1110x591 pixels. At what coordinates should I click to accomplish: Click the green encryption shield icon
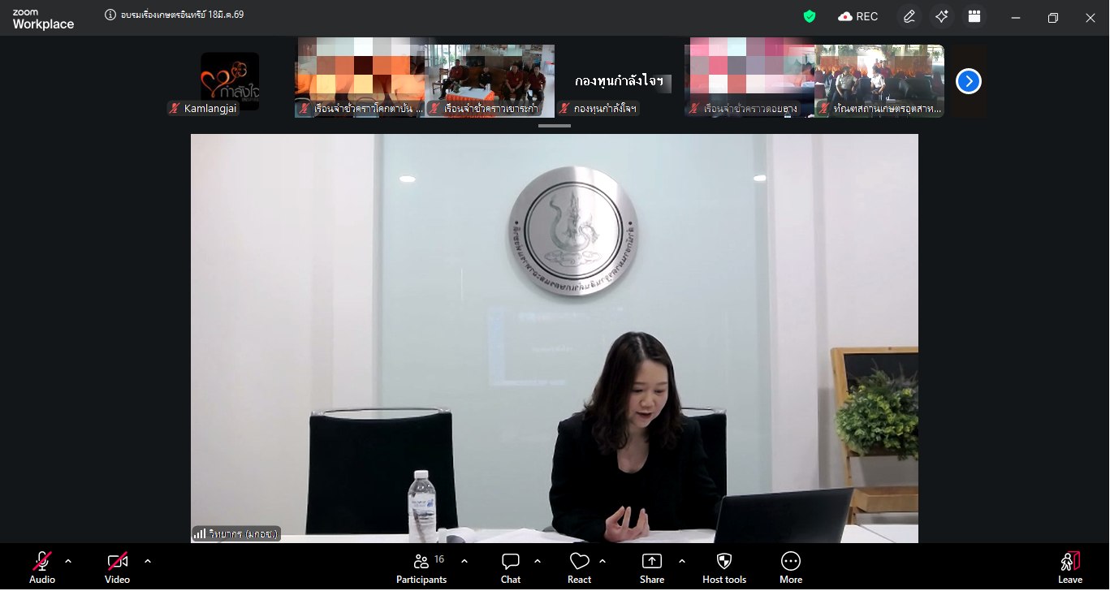(809, 16)
